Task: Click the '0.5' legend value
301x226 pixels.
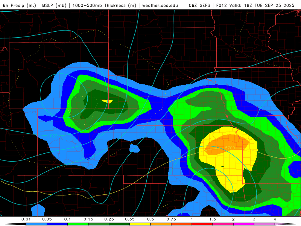Action: 150,219
